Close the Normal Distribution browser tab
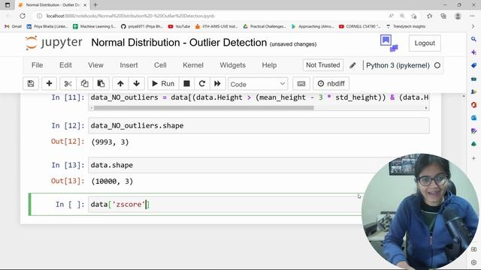 pos(85,5)
